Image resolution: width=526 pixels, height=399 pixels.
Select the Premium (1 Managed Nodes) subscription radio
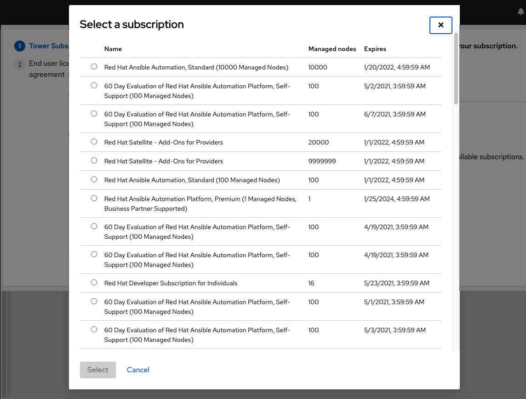click(x=94, y=198)
